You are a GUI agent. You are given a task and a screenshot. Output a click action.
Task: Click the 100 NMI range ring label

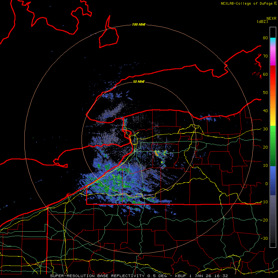click(x=139, y=24)
